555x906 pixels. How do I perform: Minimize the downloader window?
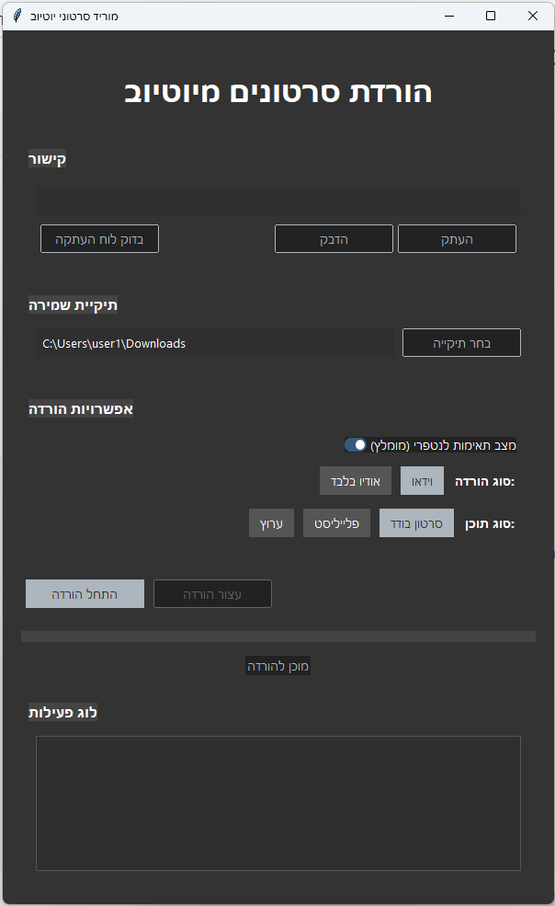(x=448, y=16)
